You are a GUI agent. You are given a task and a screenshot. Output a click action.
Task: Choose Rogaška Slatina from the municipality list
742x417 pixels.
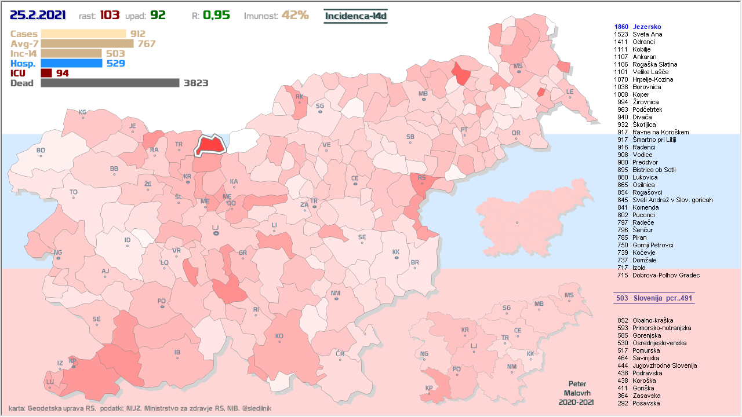click(654, 64)
